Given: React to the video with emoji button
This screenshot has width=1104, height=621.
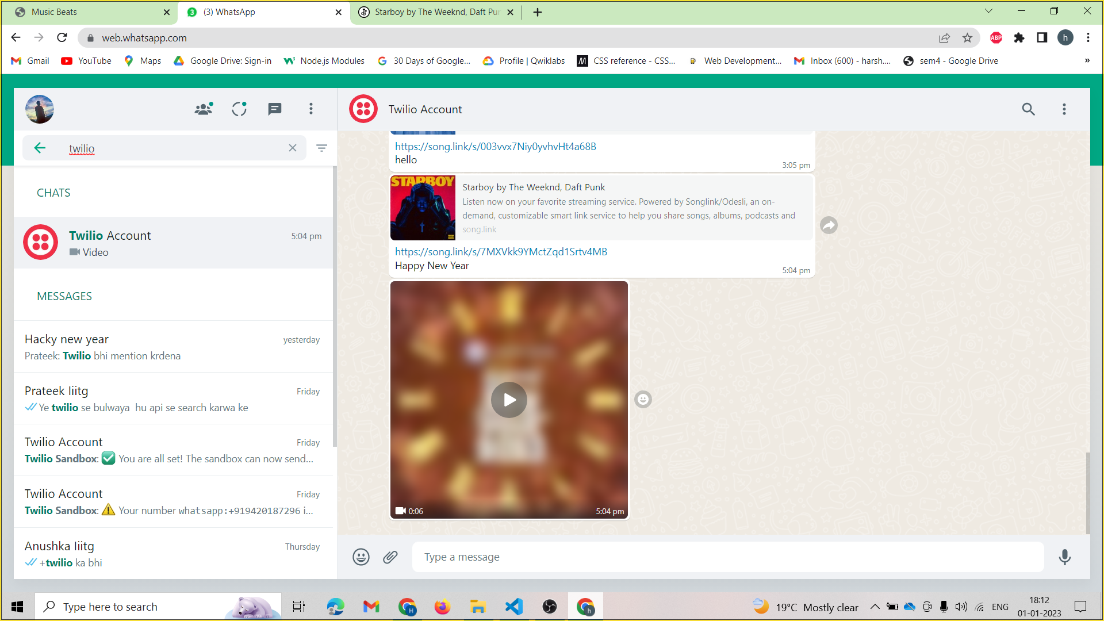Looking at the screenshot, I should click(x=643, y=399).
